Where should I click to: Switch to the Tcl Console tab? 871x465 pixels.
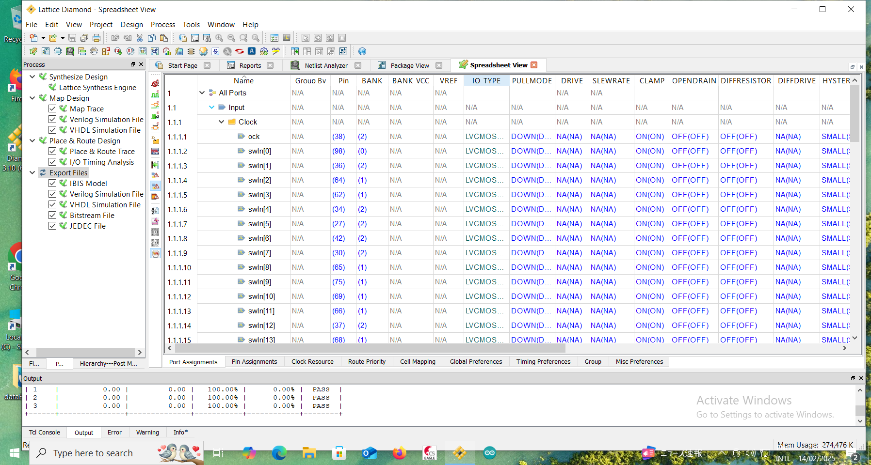[44, 433]
